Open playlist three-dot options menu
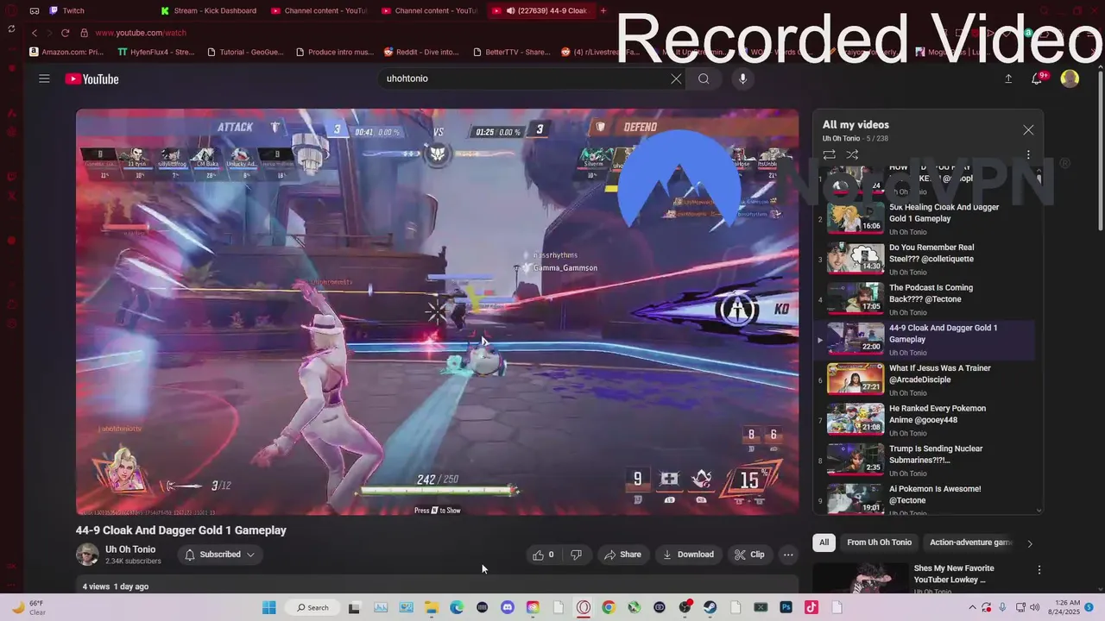Screen dimensions: 1105x621 (x=1028, y=154)
